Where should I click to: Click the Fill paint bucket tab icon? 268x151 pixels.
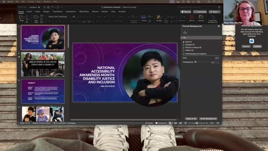pyautogui.click(x=185, y=33)
